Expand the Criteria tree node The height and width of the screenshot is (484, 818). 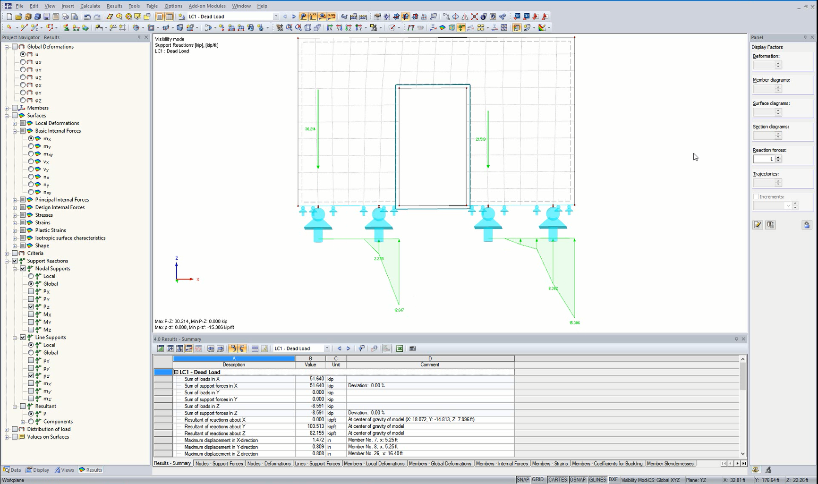pyautogui.click(x=7, y=253)
